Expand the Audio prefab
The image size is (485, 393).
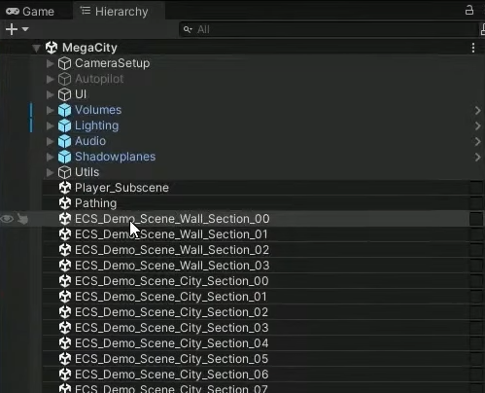[50, 141]
